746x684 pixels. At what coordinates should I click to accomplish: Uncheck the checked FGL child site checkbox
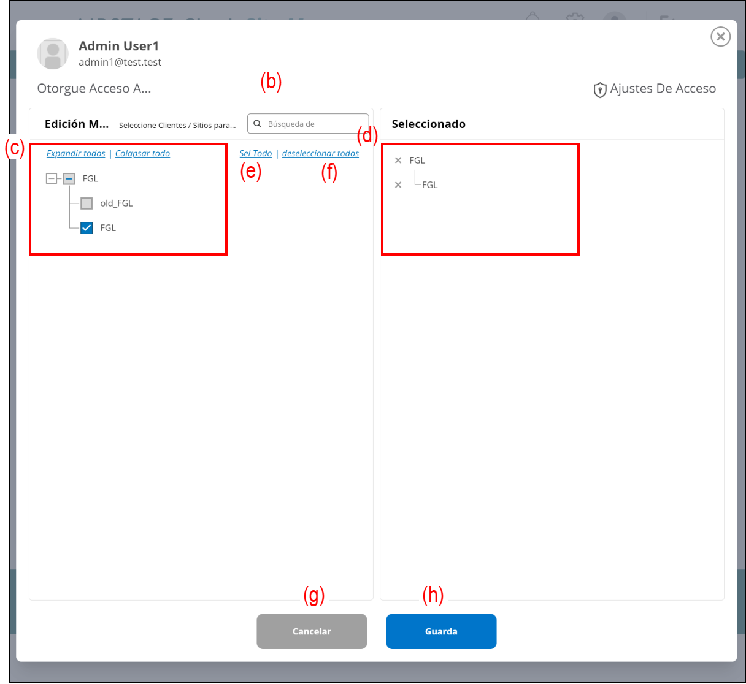tap(87, 228)
